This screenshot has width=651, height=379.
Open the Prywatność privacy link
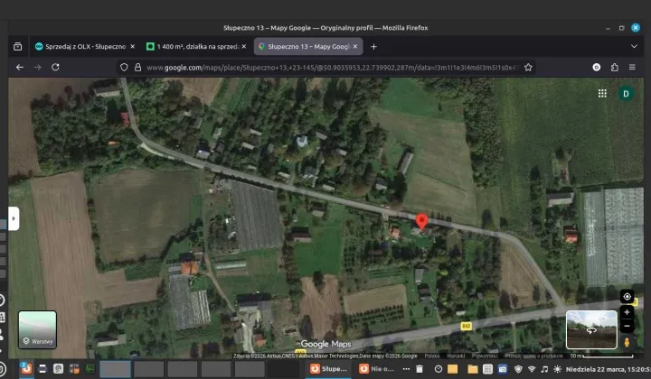[x=485, y=356]
